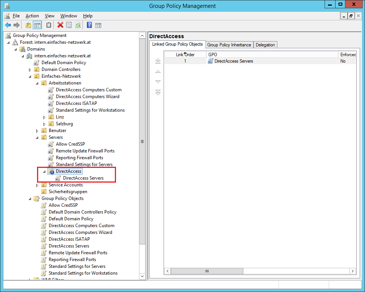Move the GPO link up one position
365x292 pixels.
point(158,72)
